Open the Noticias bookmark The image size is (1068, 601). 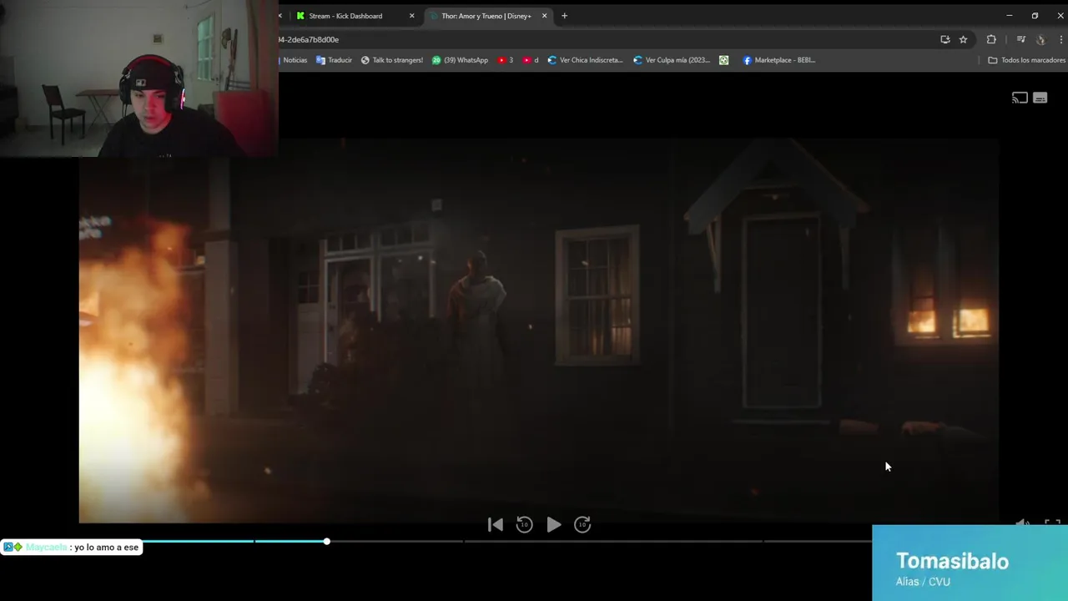(x=294, y=60)
